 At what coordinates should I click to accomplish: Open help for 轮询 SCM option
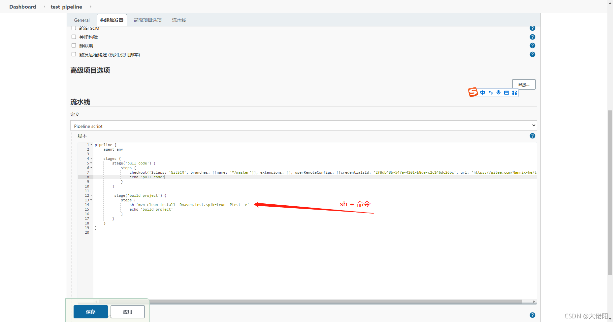532,28
